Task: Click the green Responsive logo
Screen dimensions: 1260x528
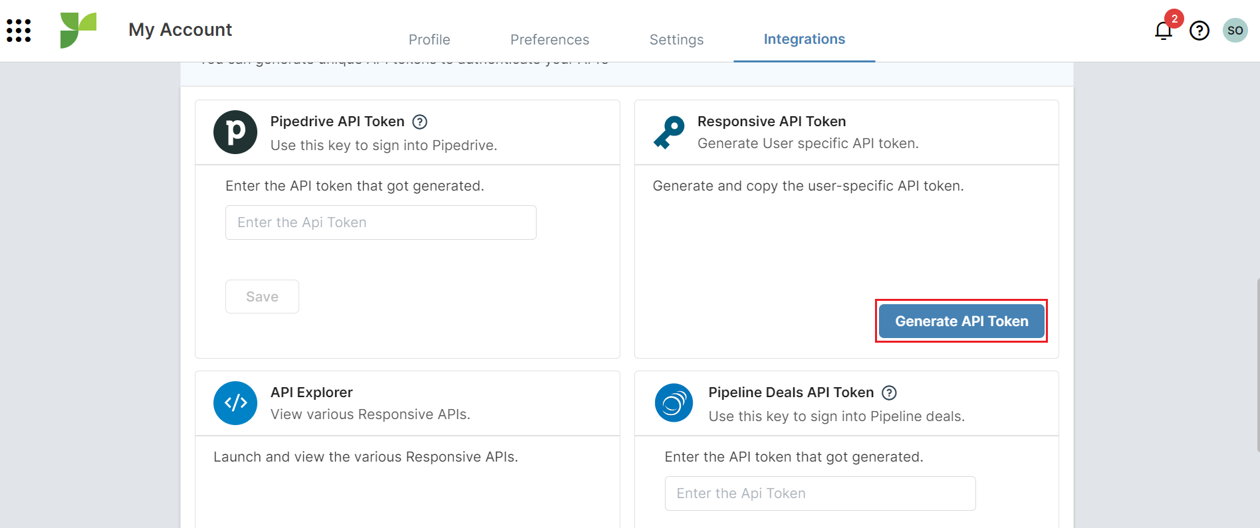Action: pos(78,31)
